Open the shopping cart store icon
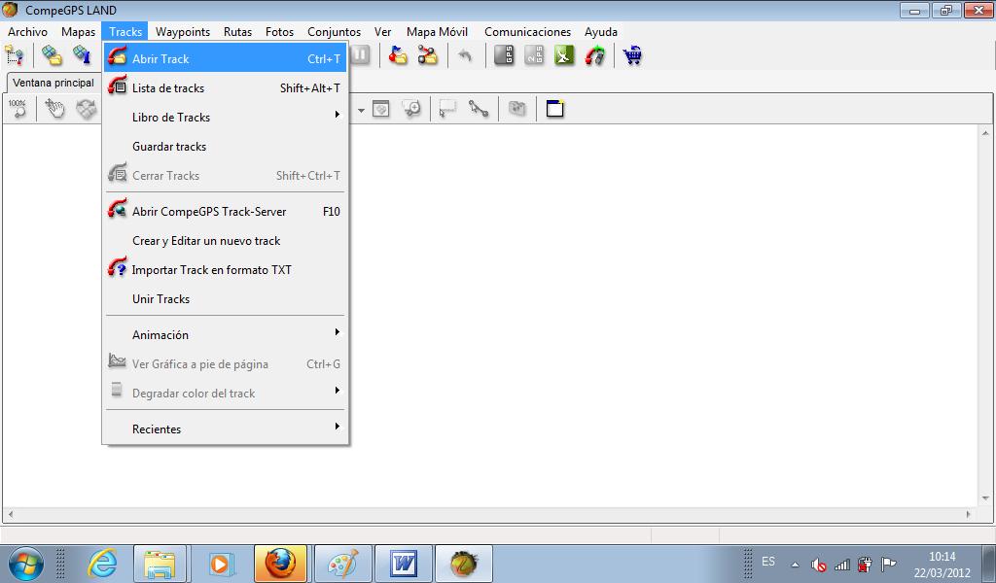The height and width of the screenshot is (583, 996). click(632, 55)
